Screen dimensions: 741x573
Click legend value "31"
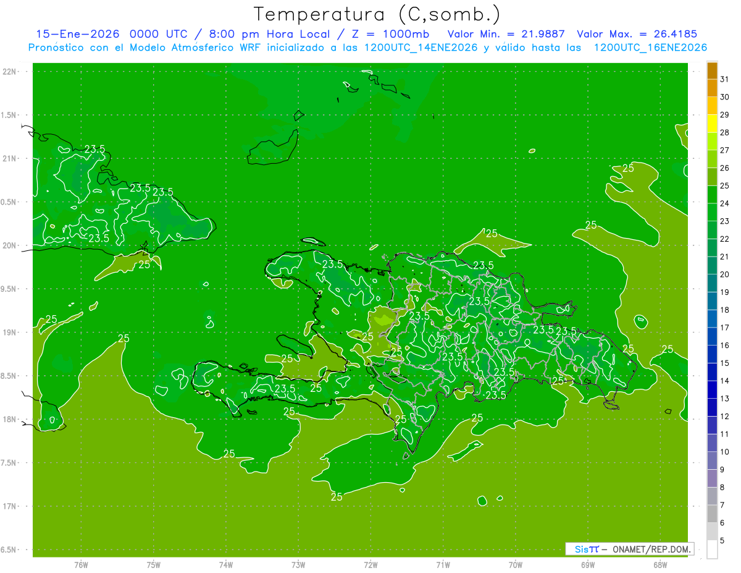[724, 79]
